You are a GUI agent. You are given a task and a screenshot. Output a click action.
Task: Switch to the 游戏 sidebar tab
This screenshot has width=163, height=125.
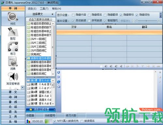(13, 102)
